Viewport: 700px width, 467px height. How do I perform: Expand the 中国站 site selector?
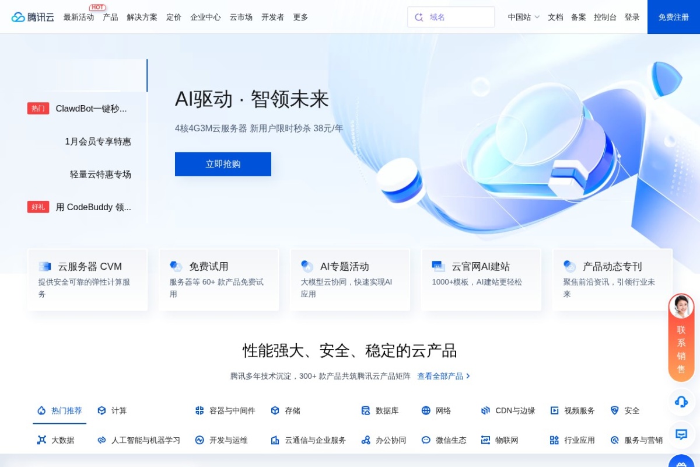pos(521,18)
